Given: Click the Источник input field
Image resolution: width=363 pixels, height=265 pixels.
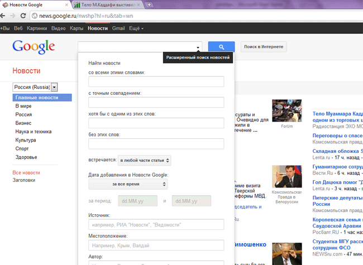Looking at the screenshot, I should point(156,224).
